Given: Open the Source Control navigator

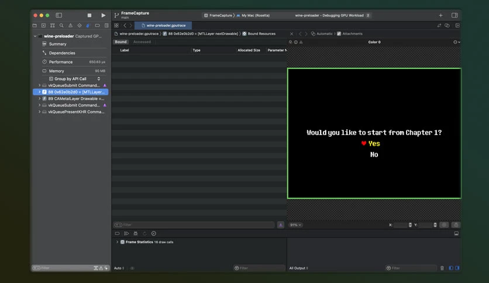Looking at the screenshot, I should [43, 26].
